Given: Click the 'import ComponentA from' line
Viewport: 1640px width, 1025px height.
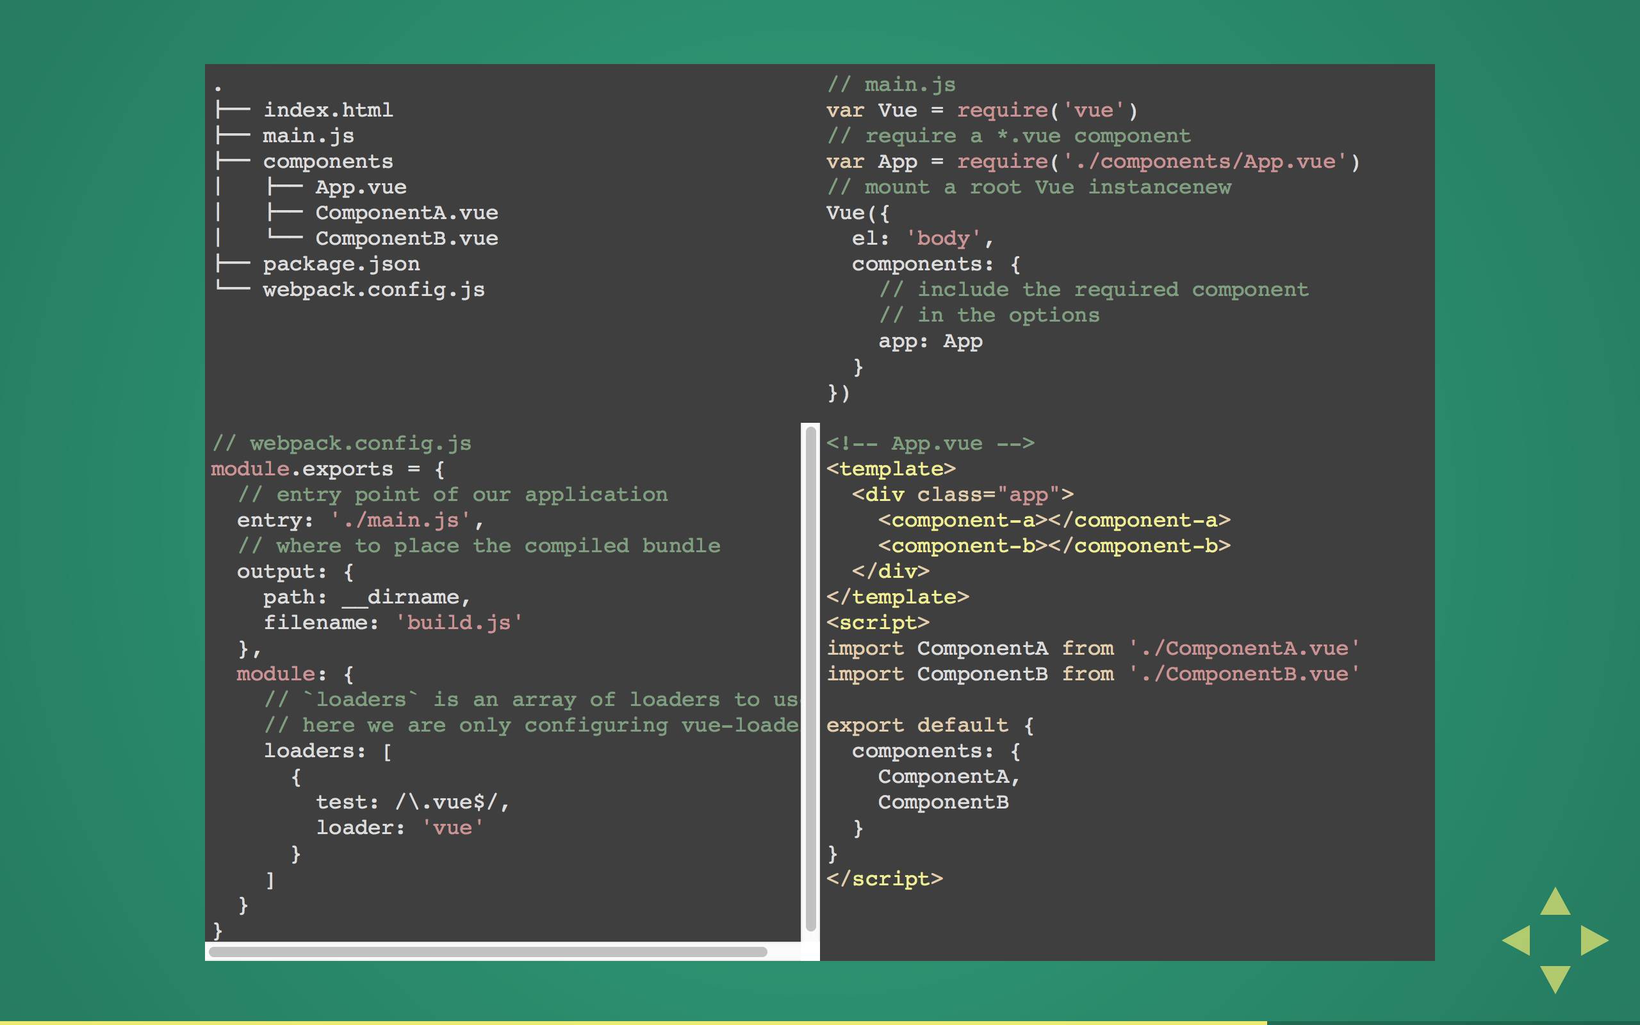Looking at the screenshot, I should (1093, 649).
